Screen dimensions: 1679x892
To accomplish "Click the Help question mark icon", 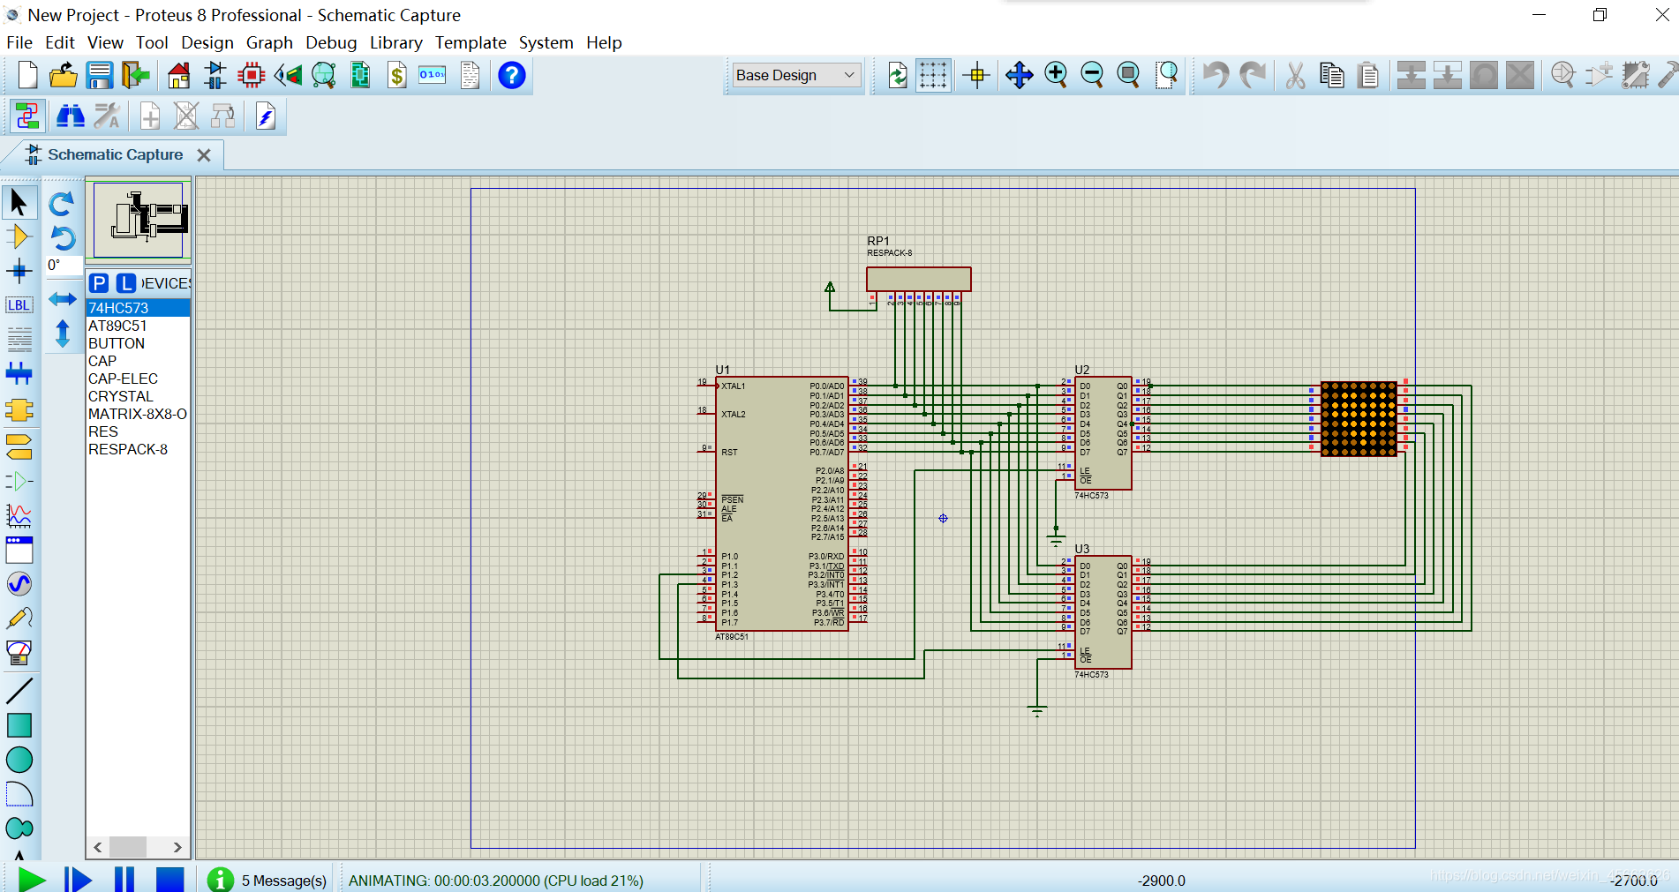I will (x=511, y=76).
